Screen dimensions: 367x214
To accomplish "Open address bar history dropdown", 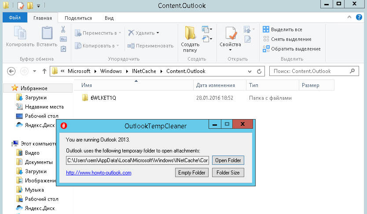I will (x=250, y=71).
